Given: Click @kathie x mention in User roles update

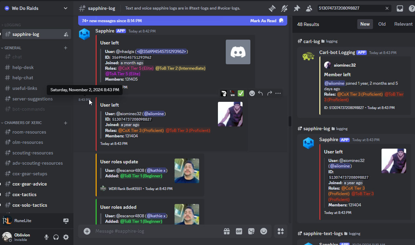Looking at the screenshot, I should [156, 170].
